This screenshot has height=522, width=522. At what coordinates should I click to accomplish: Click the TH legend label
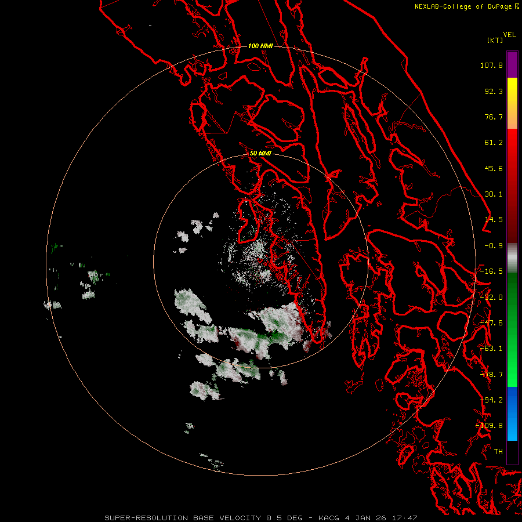(498, 452)
